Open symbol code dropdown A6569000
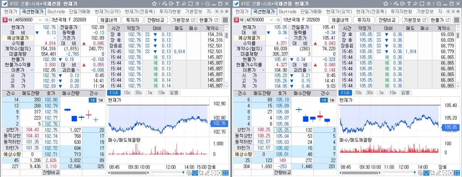 tap(40, 20)
